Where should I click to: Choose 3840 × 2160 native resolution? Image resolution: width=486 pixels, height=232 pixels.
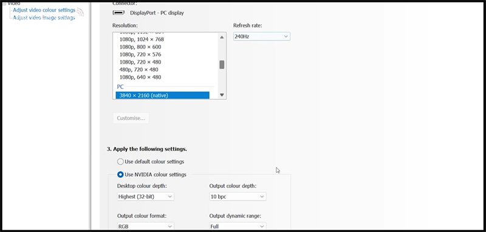click(x=162, y=96)
